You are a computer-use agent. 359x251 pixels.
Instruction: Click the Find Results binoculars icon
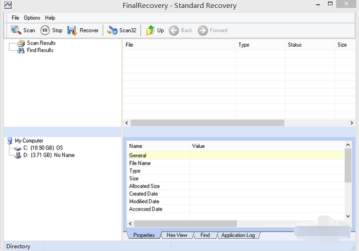[x=21, y=50]
